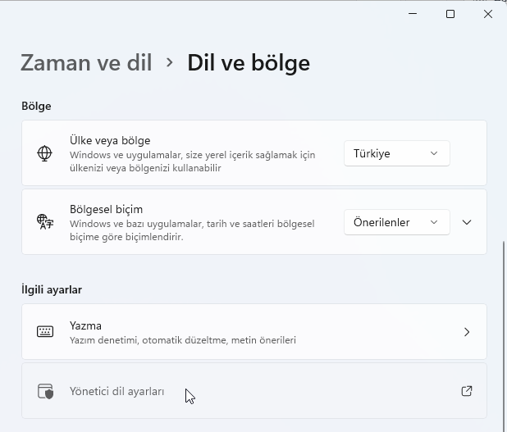Image resolution: width=507 pixels, height=432 pixels.
Task: Click the Bölge section heading
Action: pos(36,107)
